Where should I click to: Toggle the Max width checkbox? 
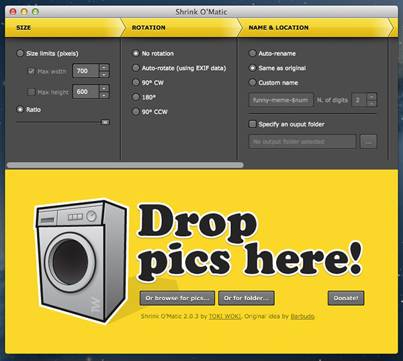point(32,71)
